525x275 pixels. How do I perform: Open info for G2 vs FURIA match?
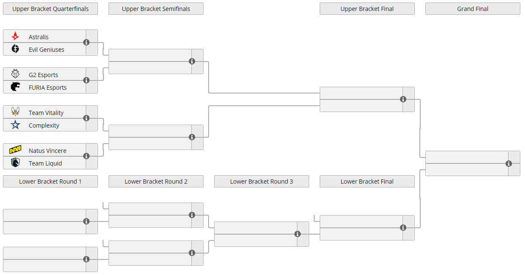(x=87, y=80)
